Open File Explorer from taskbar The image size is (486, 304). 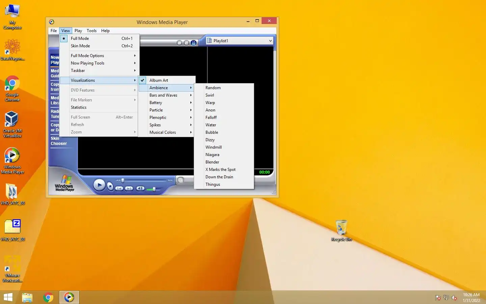click(x=27, y=297)
